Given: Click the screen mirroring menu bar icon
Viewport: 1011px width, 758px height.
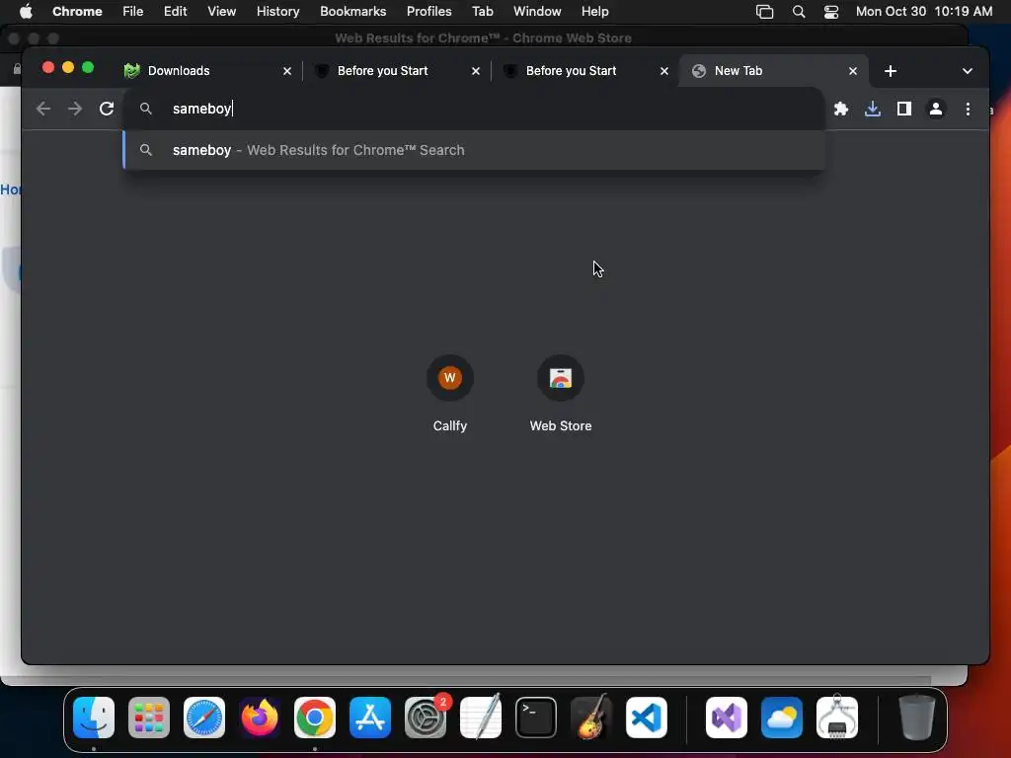Looking at the screenshot, I should (765, 12).
